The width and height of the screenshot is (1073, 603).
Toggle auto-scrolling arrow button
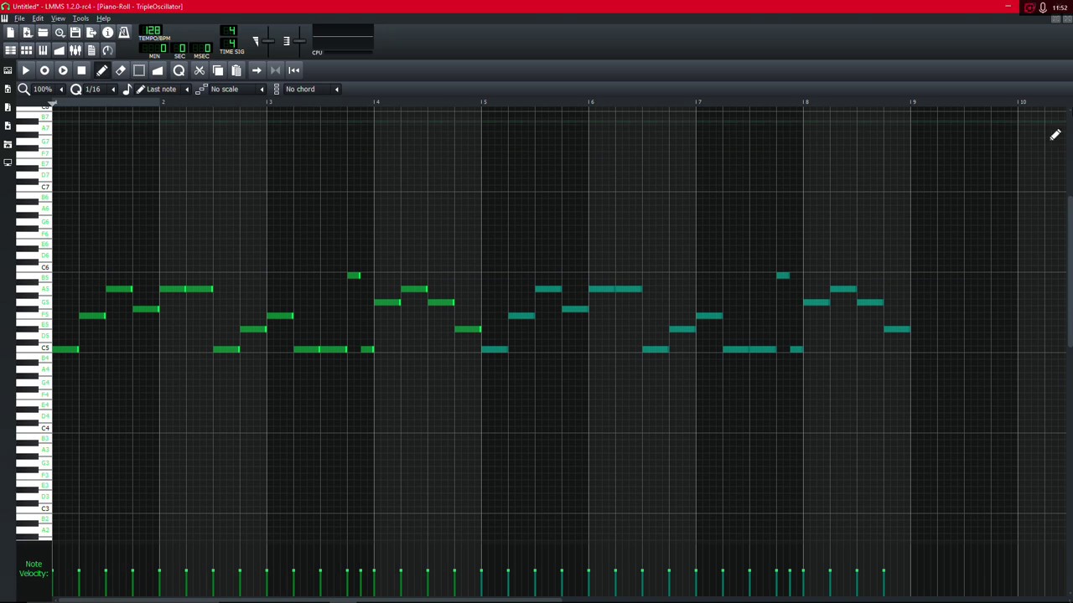pyautogui.click(x=257, y=70)
